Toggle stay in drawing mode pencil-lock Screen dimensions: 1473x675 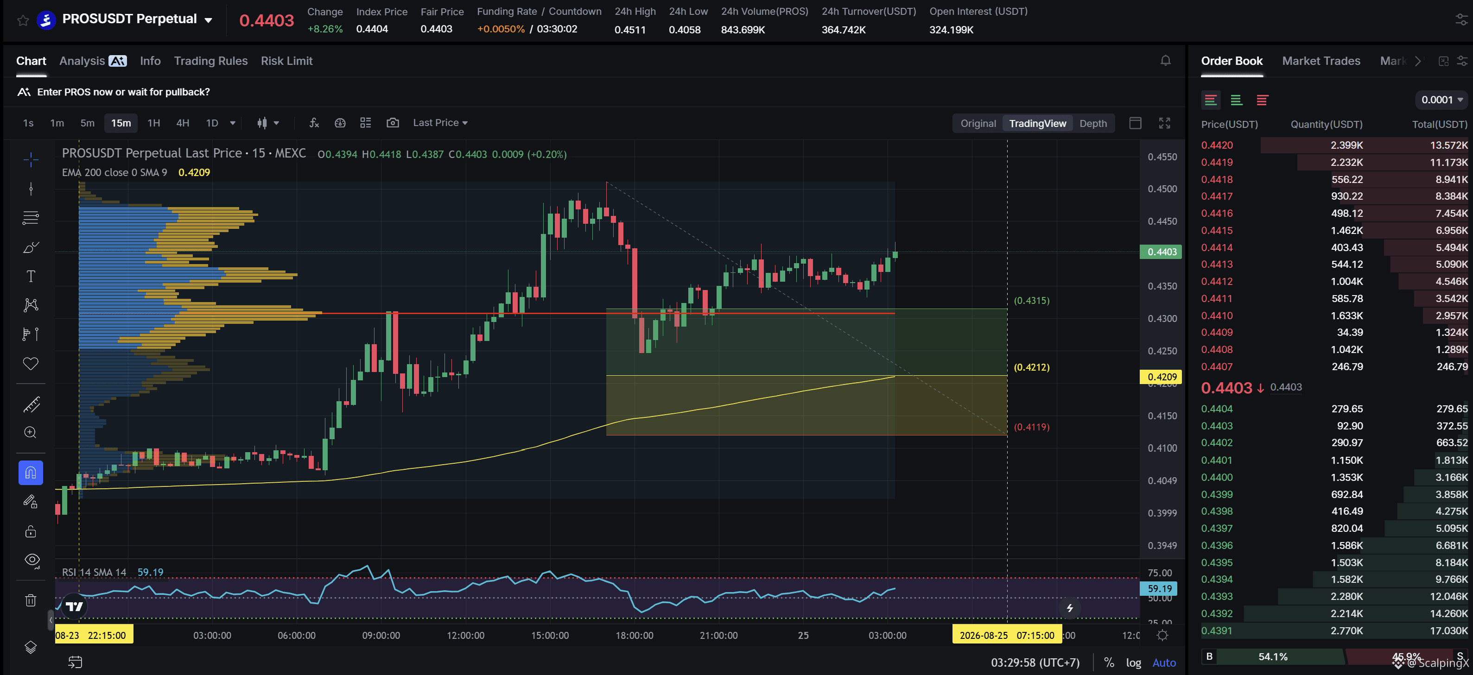(31, 502)
